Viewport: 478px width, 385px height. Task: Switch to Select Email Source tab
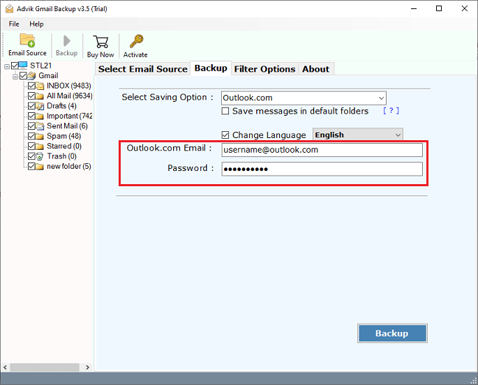click(142, 69)
